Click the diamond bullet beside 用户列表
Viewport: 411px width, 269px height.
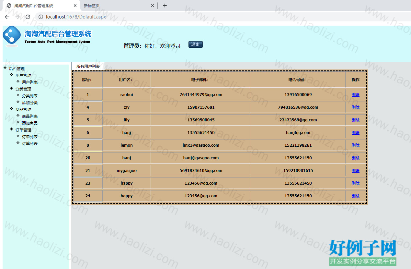click(18, 81)
